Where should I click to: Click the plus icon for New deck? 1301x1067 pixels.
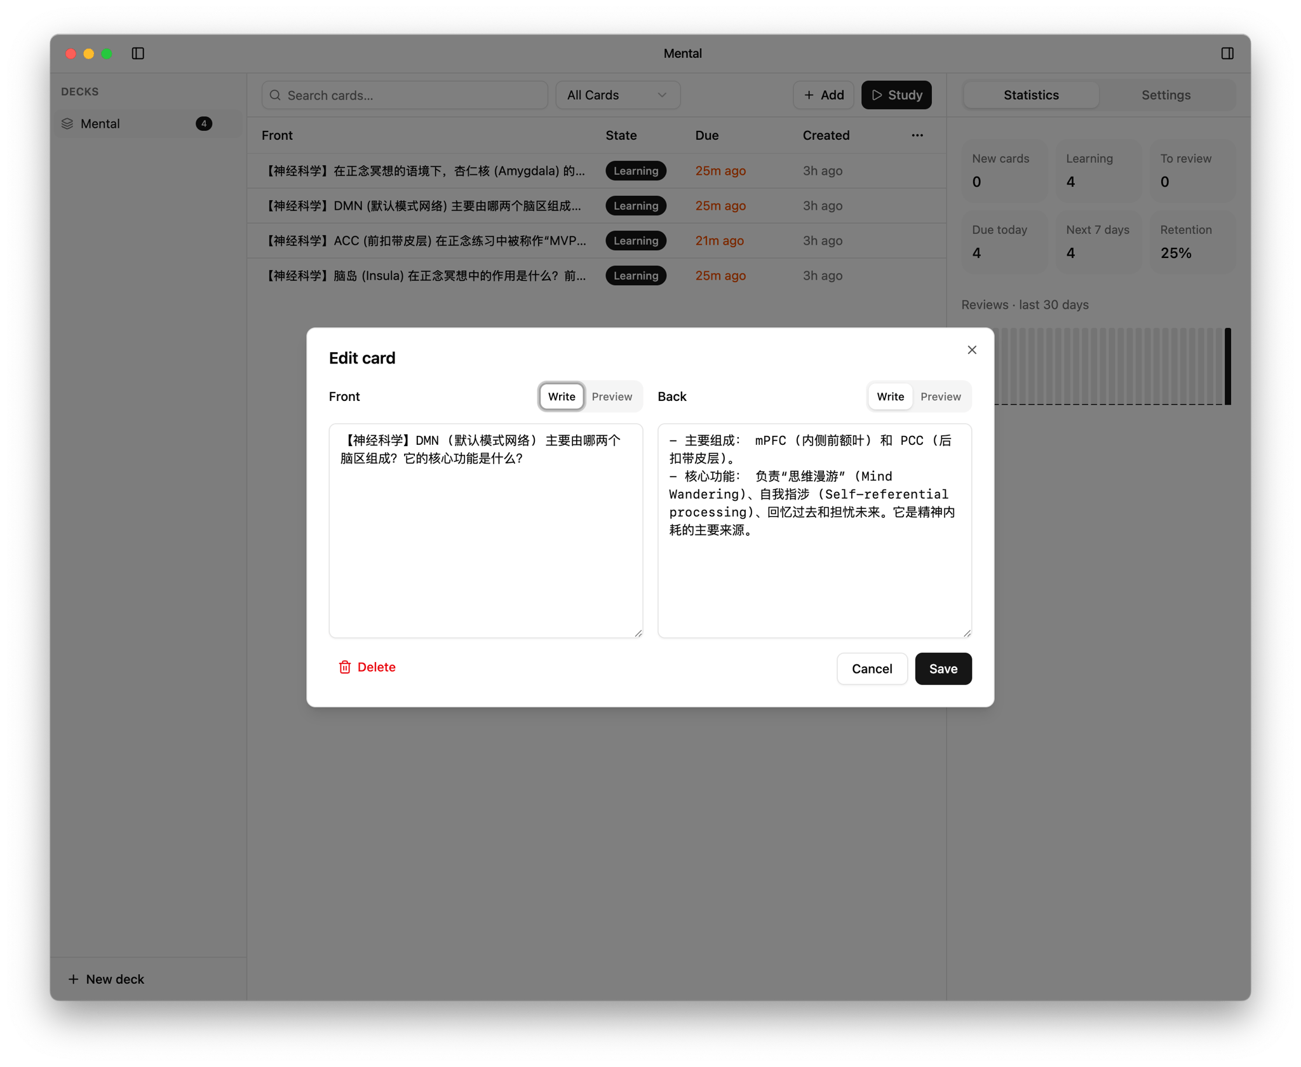73,979
